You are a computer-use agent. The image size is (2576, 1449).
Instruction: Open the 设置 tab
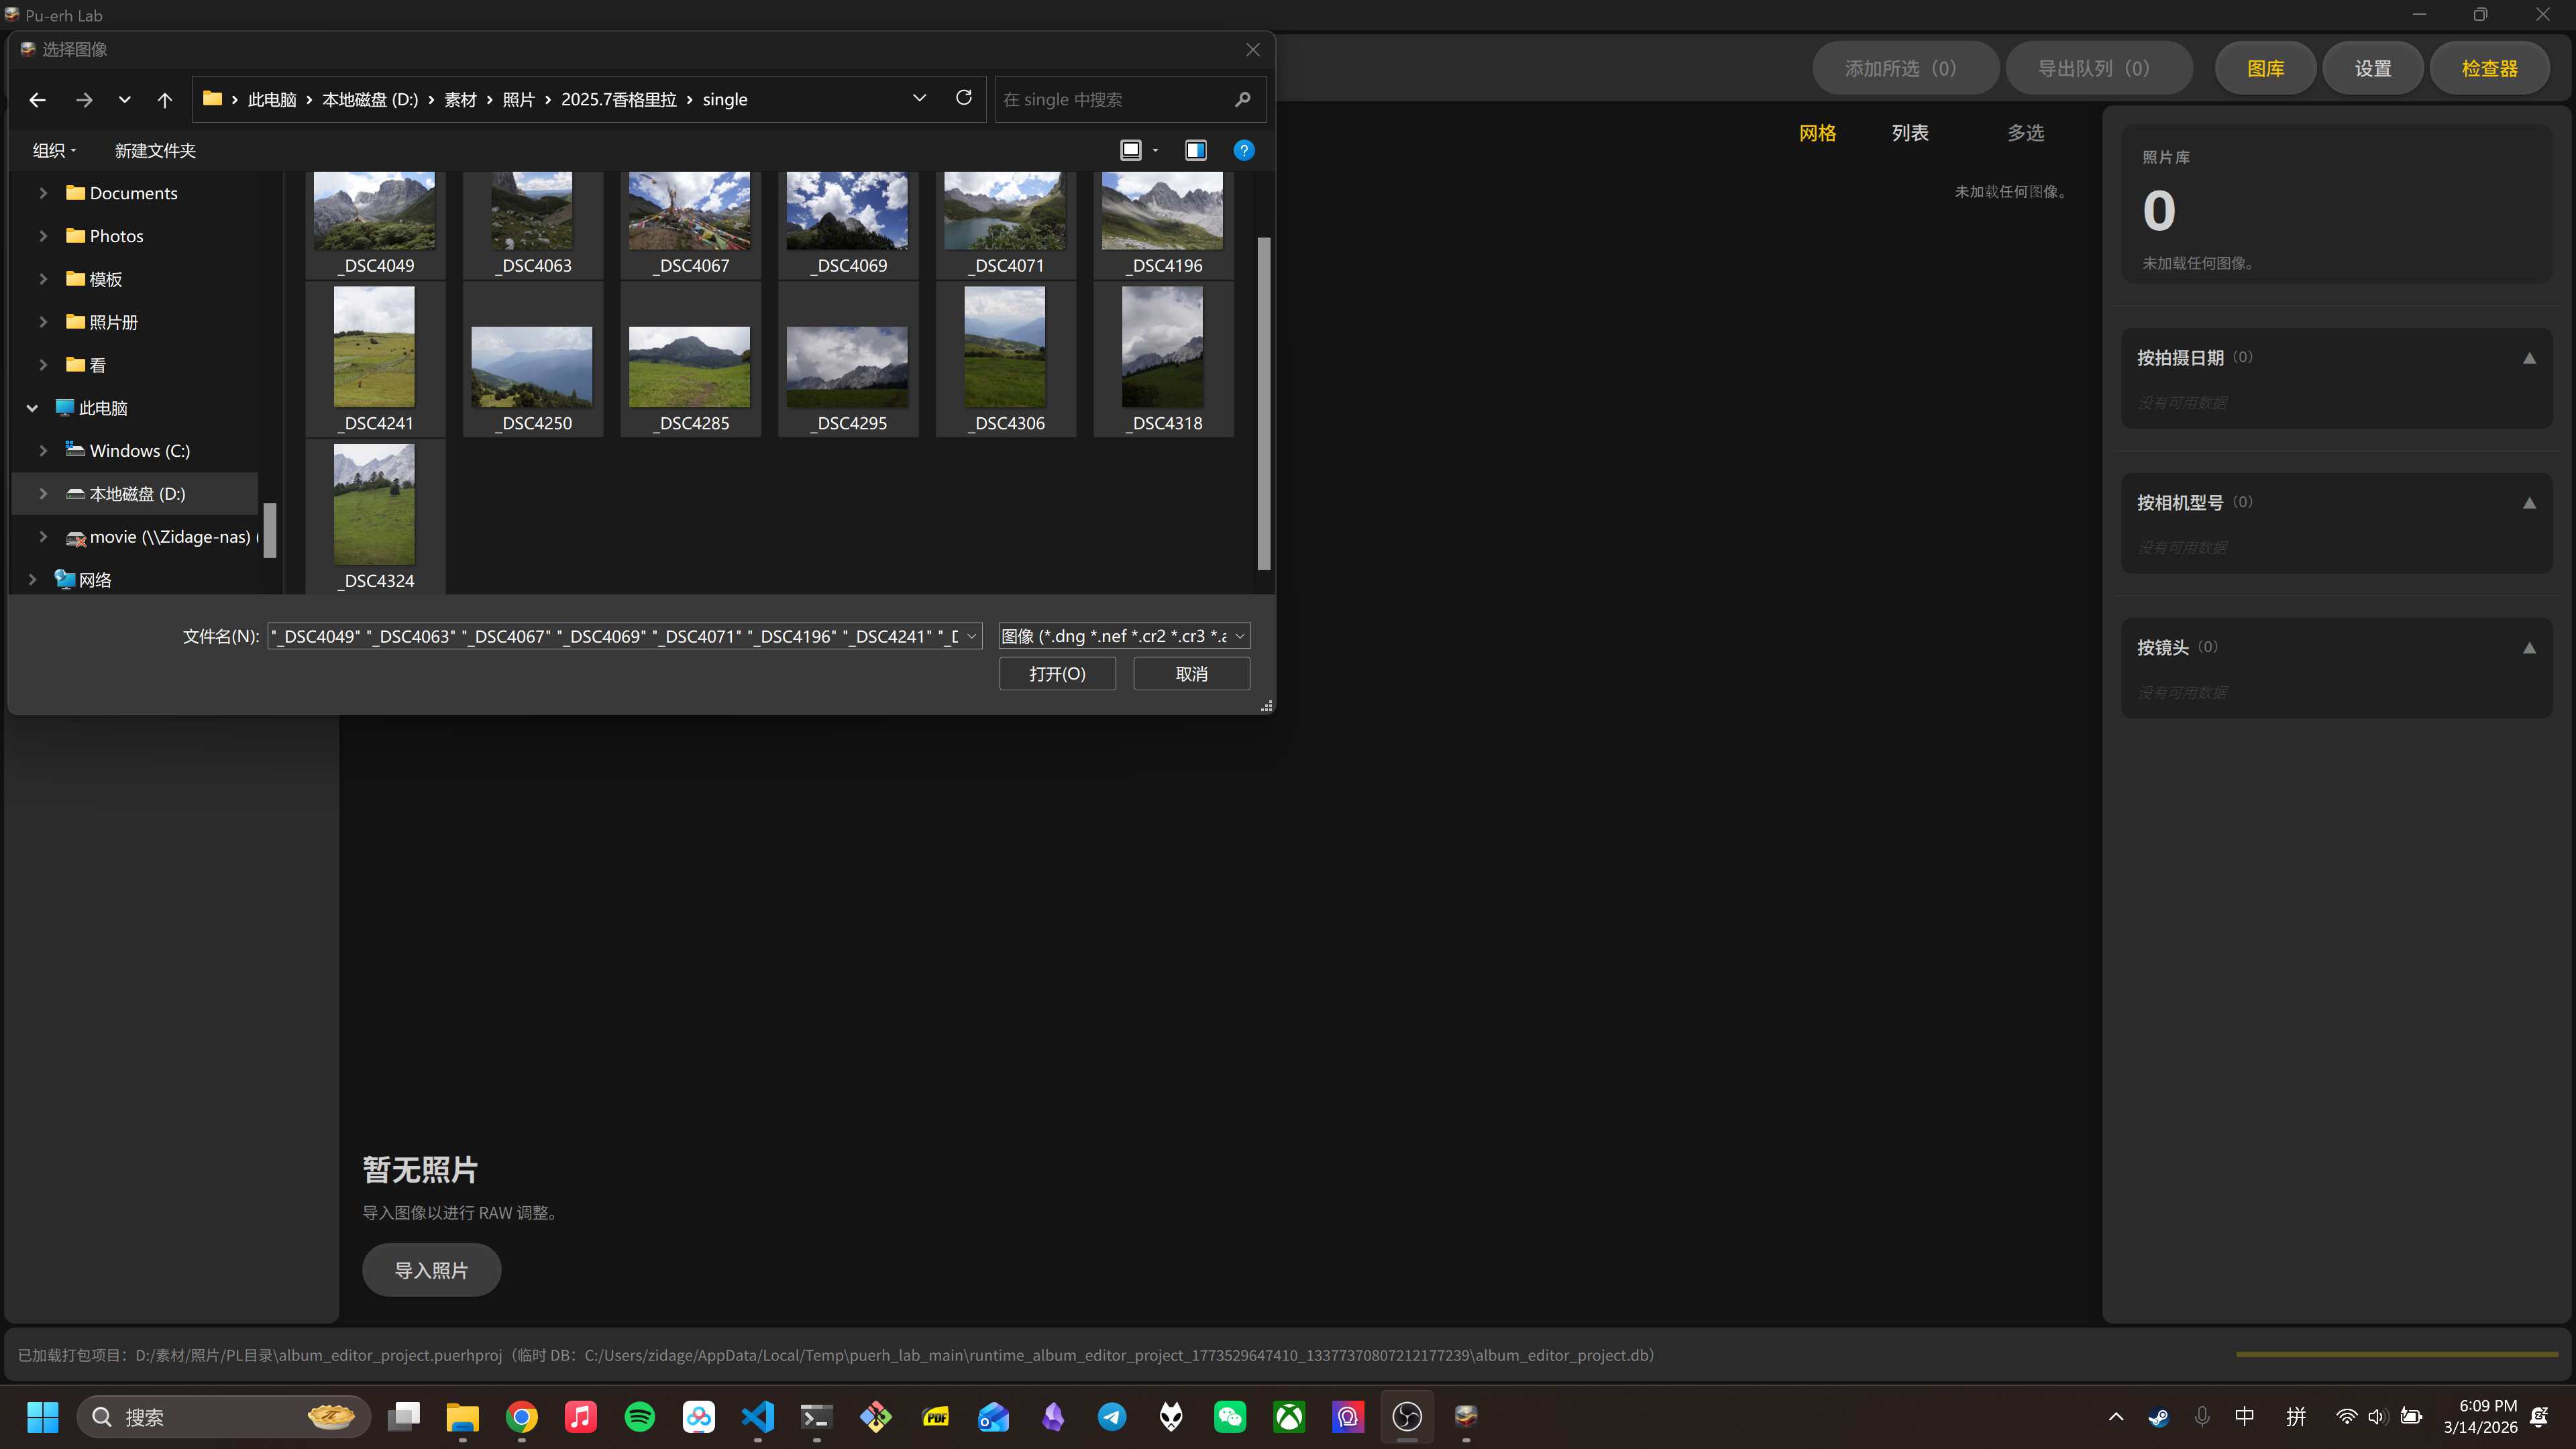tap(2372, 68)
